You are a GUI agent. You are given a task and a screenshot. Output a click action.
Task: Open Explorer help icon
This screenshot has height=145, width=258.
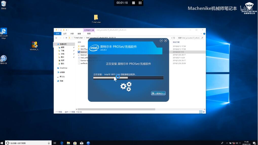(204, 33)
